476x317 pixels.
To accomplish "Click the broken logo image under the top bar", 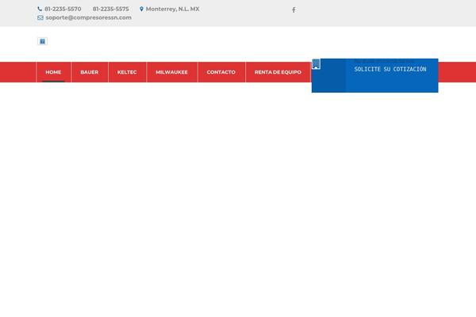I will pos(43,41).
